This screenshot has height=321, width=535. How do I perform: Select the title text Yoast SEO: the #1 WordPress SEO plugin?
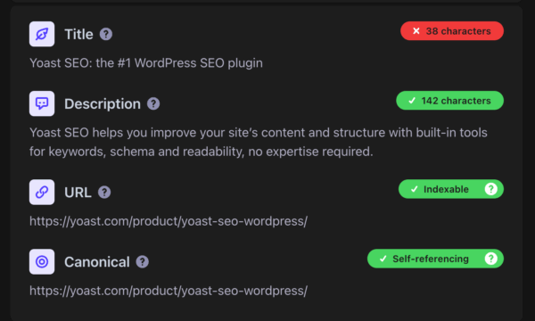pos(146,63)
